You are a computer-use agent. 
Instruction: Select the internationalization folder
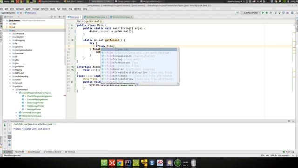[x=24, y=50]
